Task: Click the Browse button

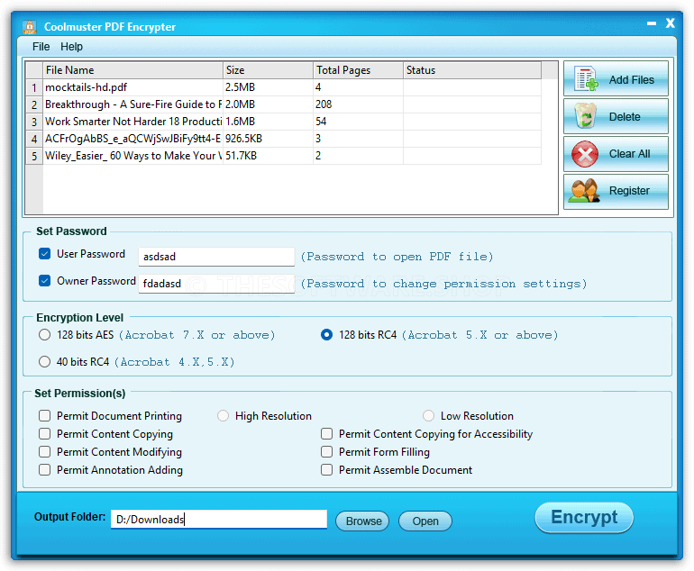Action: [362, 521]
